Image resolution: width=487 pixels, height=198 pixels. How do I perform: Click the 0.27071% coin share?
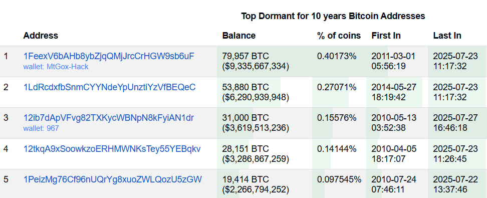[x=337, y=87]
